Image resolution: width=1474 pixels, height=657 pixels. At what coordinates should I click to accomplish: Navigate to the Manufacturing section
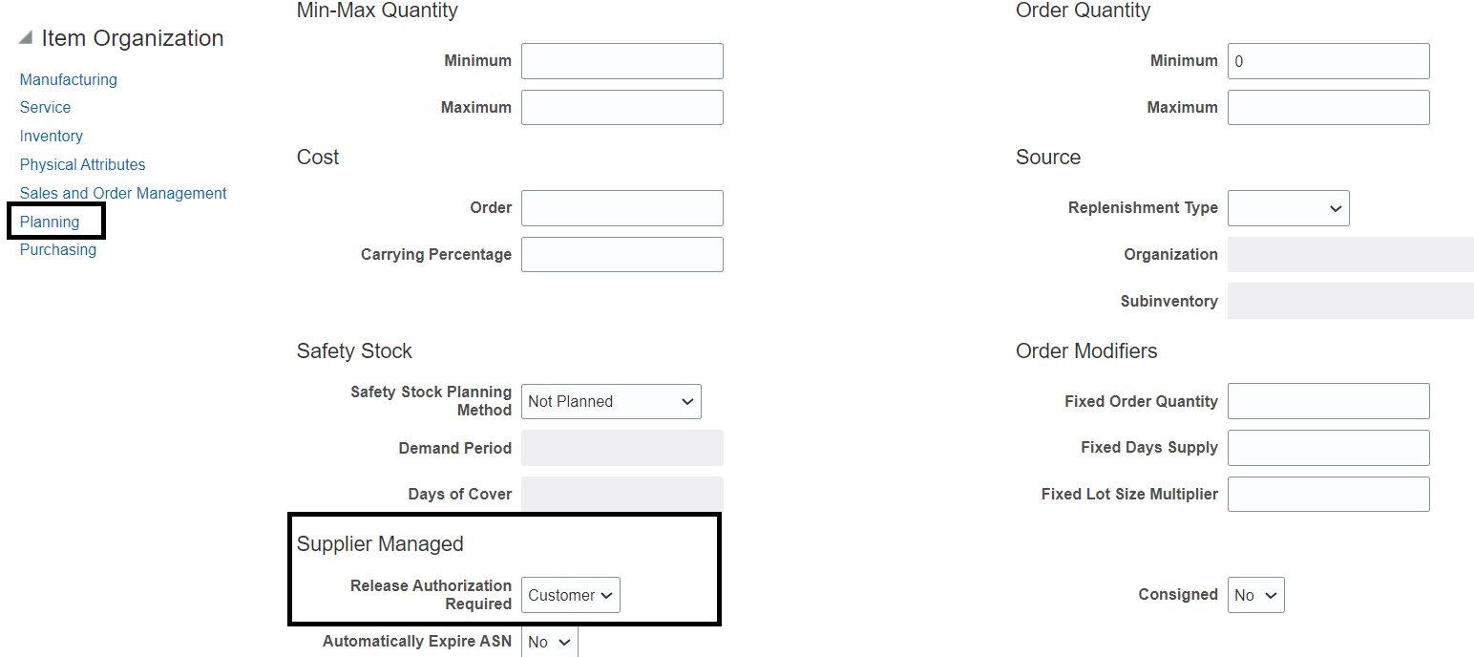pos(68,79)
